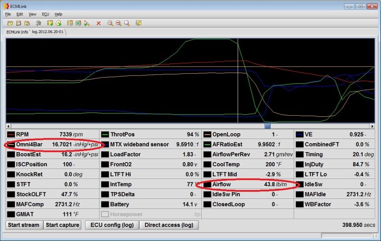Image resolution: width=381 pixels, height=241 pixels.
Task: Toggle the VE blue graph swatch
Action: click(300, 134)
